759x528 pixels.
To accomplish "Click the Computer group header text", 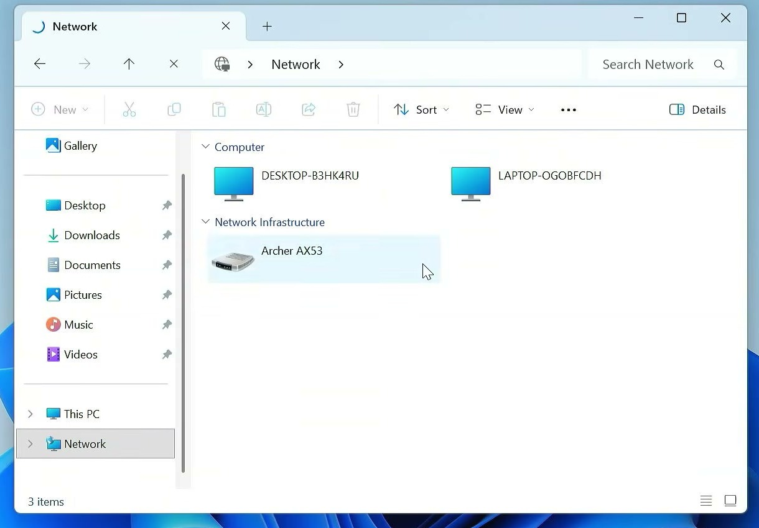I will click(240, 147).
